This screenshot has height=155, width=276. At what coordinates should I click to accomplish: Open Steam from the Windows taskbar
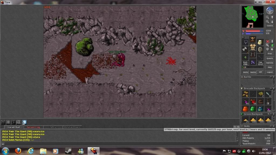[x=68, y=151]
